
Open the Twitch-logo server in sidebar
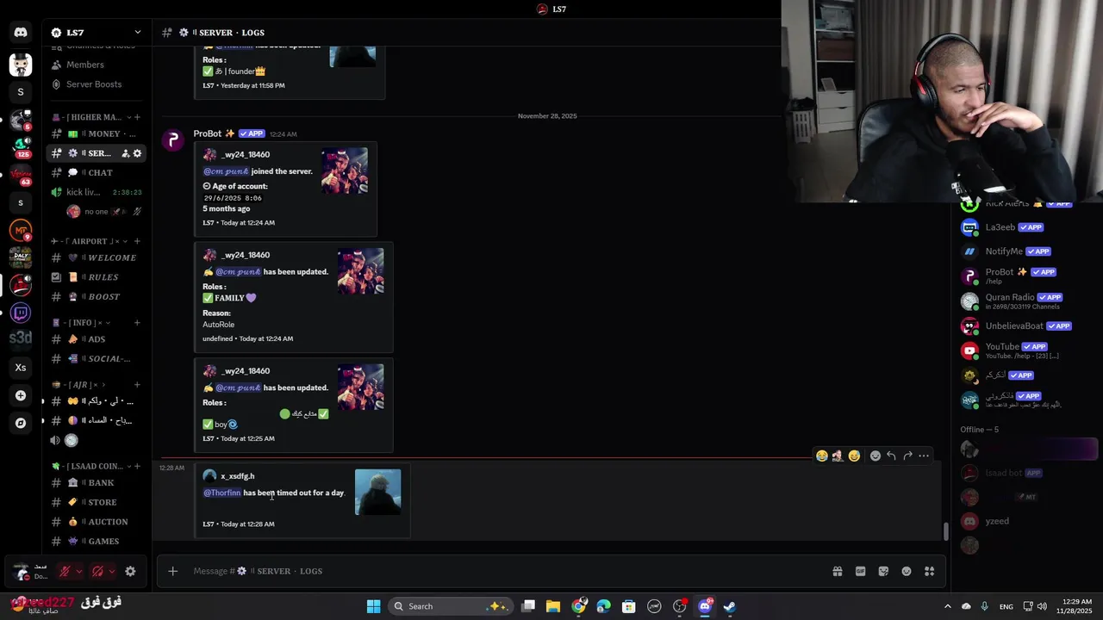21,313
